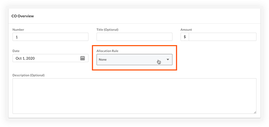Click into the Title (Optional) input

coord(134,37)
